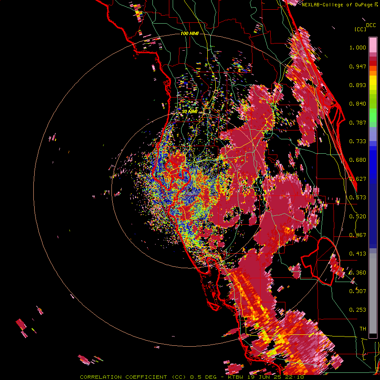Select the 0.840 scale value
Screen dimensions: 380x380
click(358, 104)
